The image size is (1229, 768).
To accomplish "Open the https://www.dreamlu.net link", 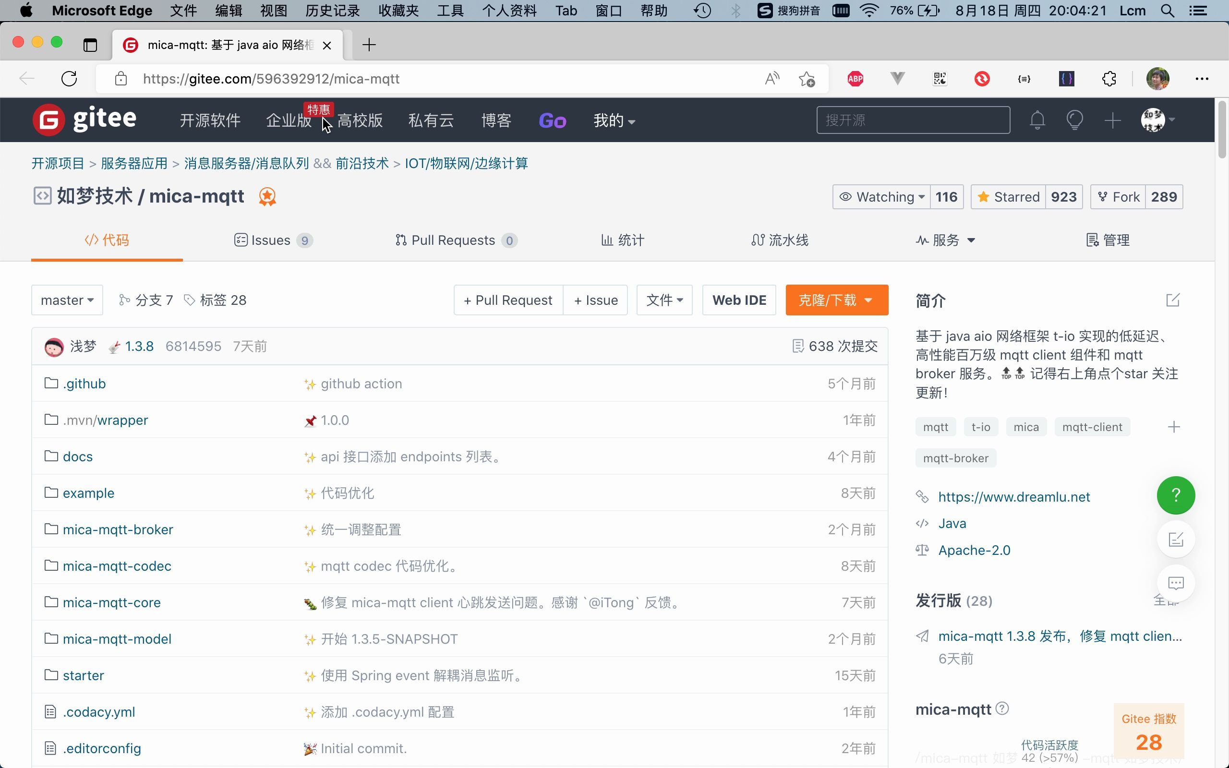I will click(x=1013, y=497).
